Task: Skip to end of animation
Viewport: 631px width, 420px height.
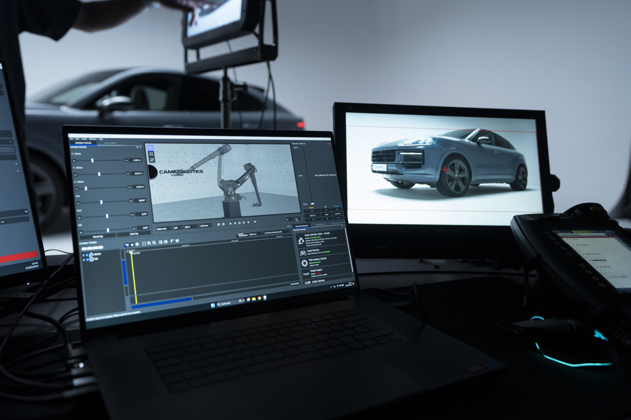Action: [x=248, y=222]
